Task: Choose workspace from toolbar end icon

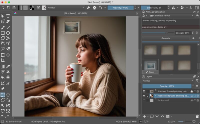Action: click(197, 8)
